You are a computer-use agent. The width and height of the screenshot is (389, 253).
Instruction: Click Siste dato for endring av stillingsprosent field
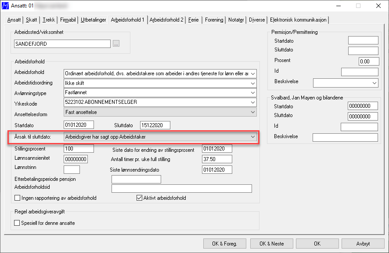(x=217, y=149)
